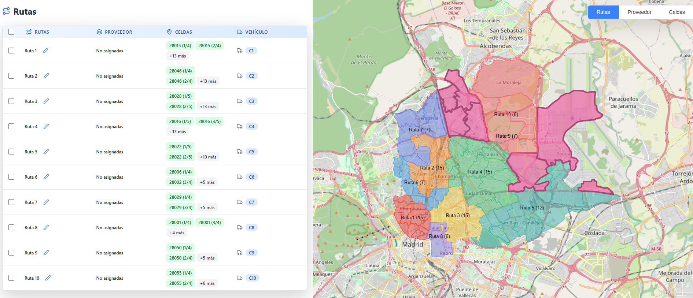
Task: Switch to the Proveedor map tab
Action: [639, 12]
